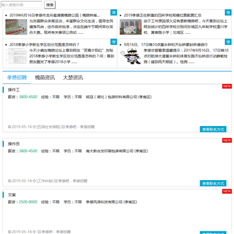Open the 9月16日、17日 bridge closure article title

pyautogui.click(x=166, y=45)
